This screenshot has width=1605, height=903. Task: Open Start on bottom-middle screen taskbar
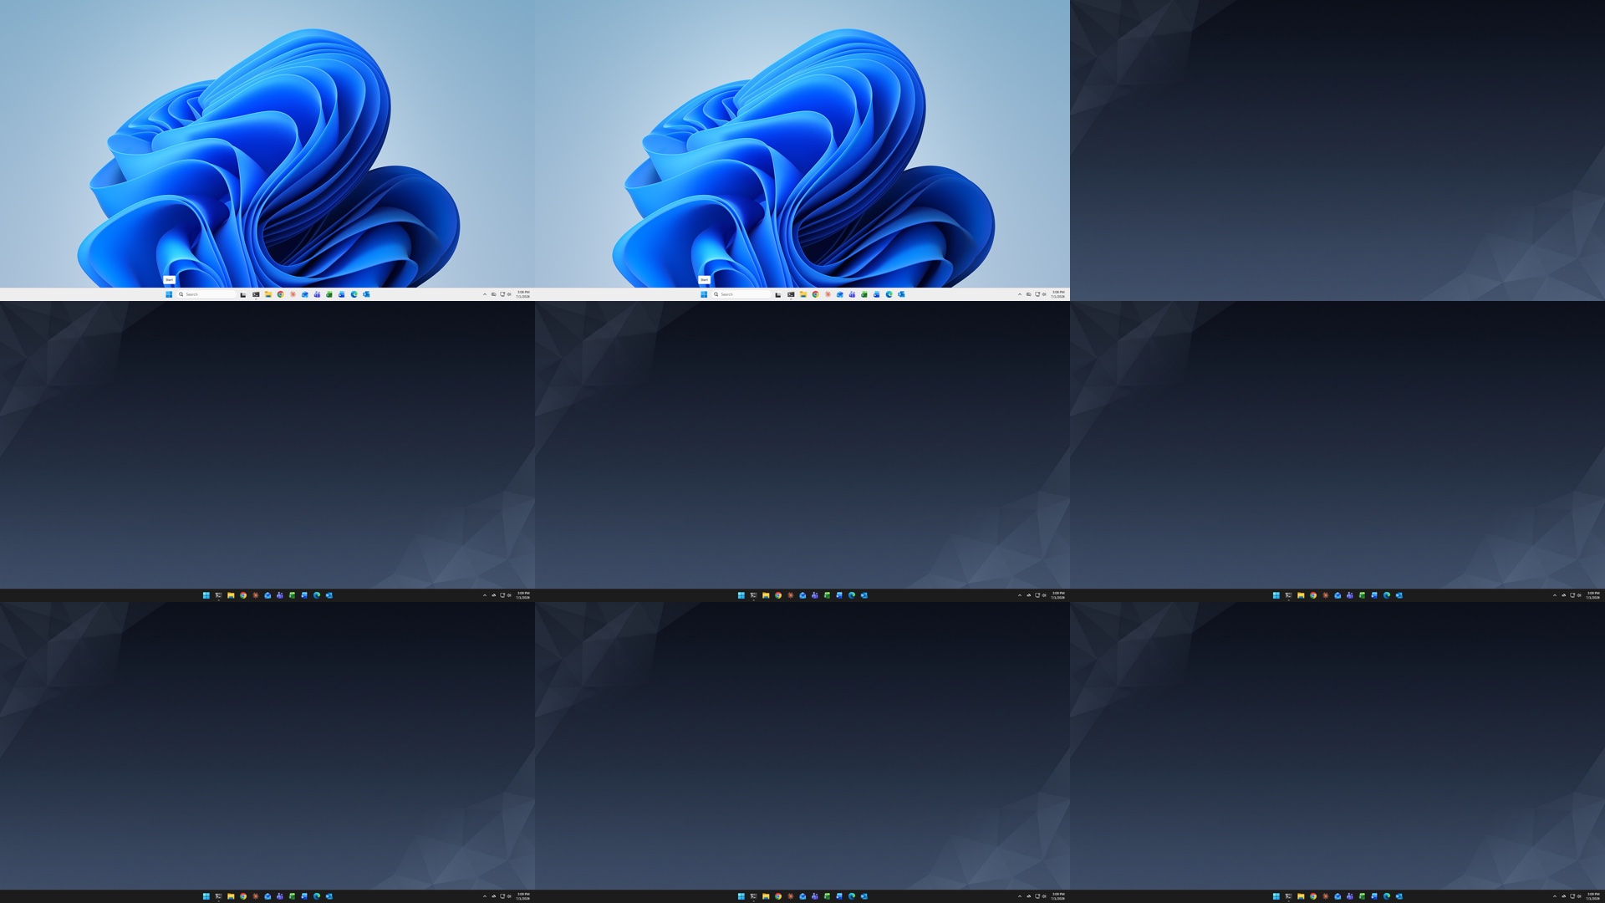pos(741,896)
